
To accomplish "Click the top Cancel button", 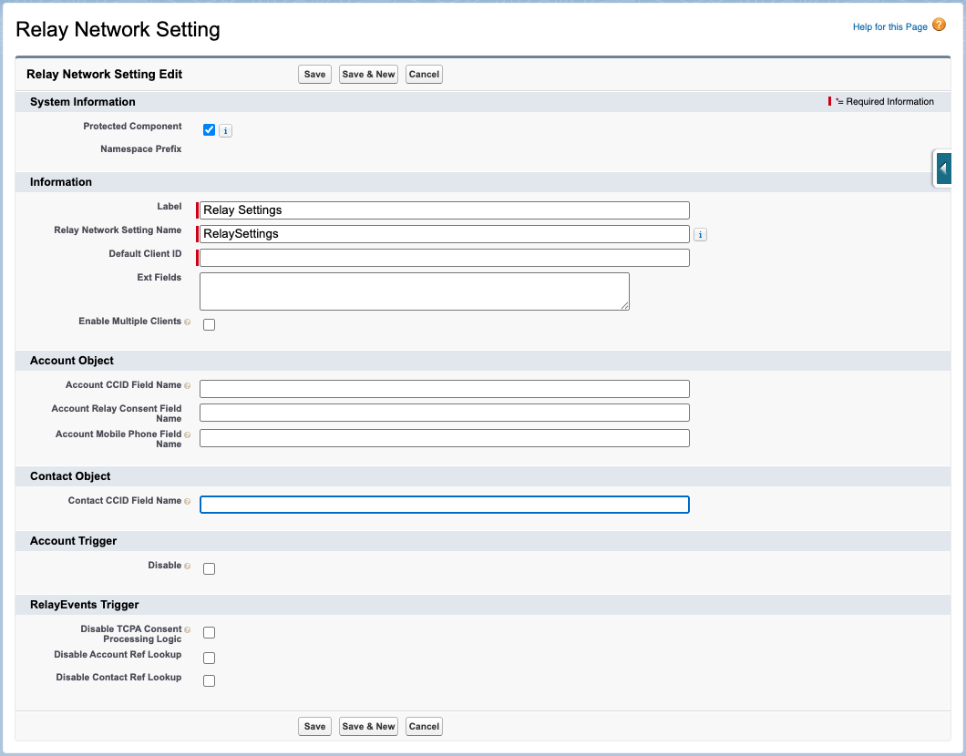I will (x=424, y=75).
